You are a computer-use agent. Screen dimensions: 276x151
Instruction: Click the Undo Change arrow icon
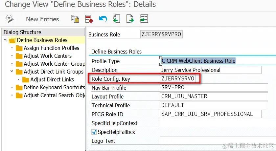[x=103, y=19]
